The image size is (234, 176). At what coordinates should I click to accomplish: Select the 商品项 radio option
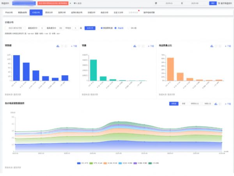coord(115,28)
